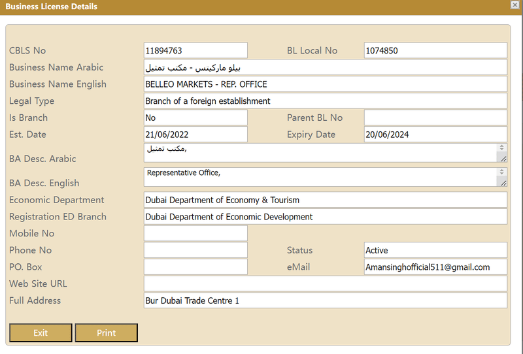523x354 pixels.
Task: Click the Est. Date field 21/06/2022
Action: (195, 135)
